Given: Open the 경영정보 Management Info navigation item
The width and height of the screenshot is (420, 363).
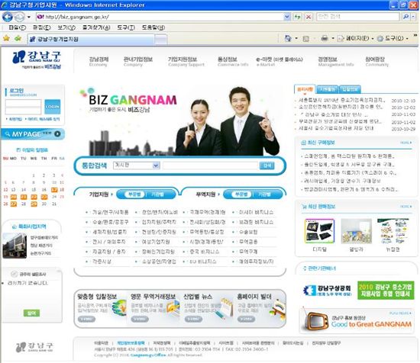Looking at the screenshot, I should pyautogui.click(x=336, y=62).
